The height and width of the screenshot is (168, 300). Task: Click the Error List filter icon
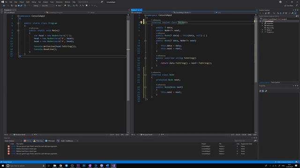(x=58, y=141)
